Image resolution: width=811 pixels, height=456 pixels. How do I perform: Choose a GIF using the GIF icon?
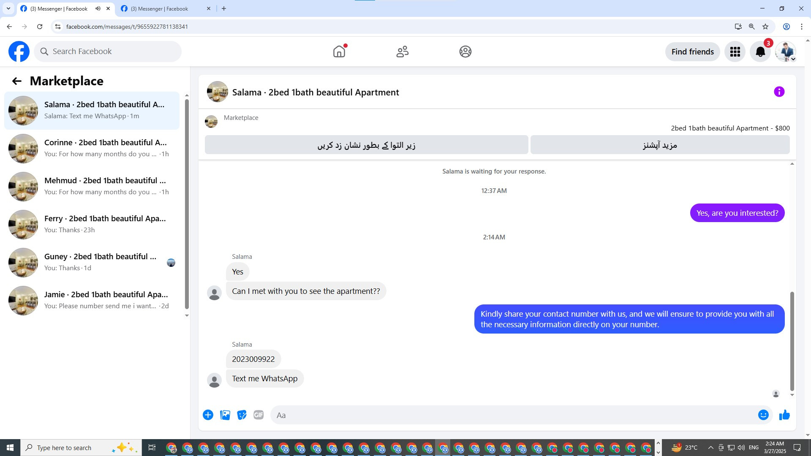[259, 415]
